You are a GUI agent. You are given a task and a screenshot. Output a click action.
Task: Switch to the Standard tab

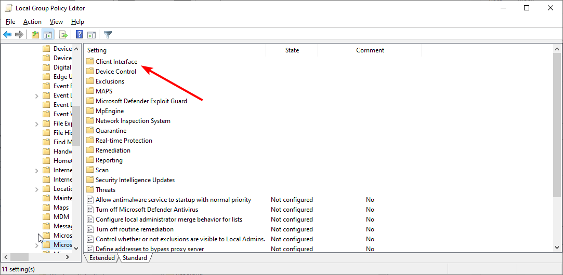coord(135,258)
